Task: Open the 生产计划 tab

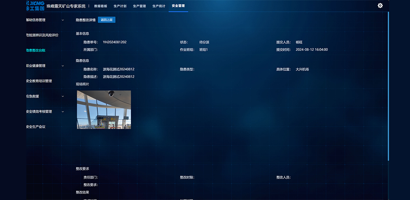Action: 120,6
